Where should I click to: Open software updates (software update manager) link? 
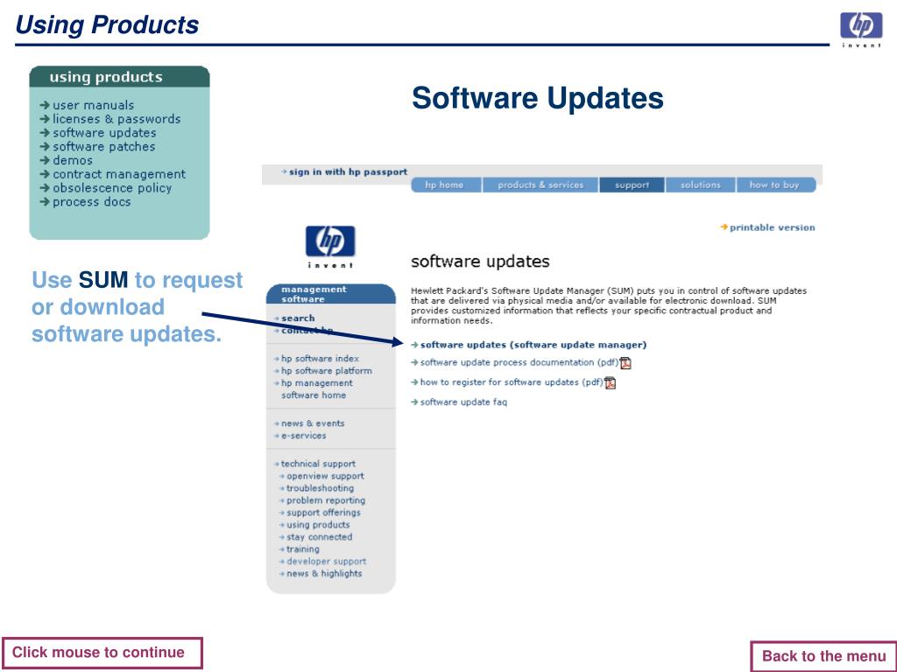point(533,345)
